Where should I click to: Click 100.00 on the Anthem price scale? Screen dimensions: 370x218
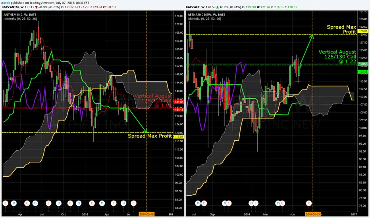pyautogui.click(x=179, y=175)
